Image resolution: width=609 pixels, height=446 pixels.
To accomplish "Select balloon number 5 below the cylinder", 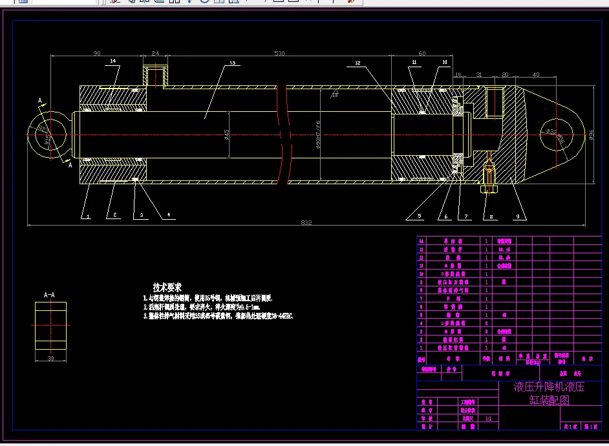I will [x=420, y=216].
